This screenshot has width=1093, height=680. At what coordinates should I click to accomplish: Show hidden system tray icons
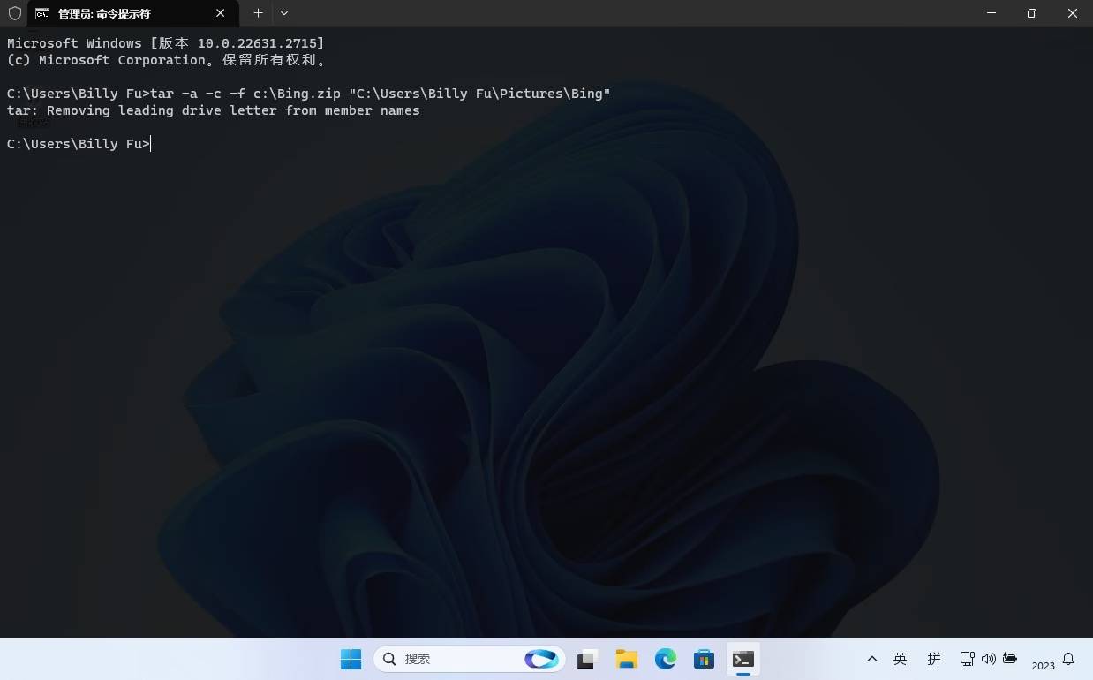tap(872, 659)
